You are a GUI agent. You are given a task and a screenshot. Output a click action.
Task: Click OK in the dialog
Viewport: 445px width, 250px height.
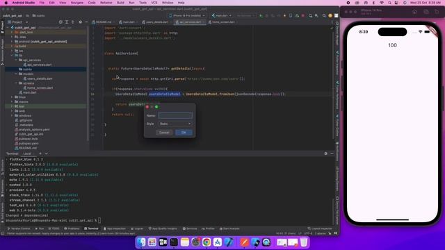point(184,133)
